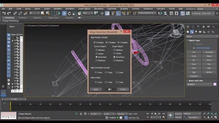This screenshot has height=123, width=219.
Task: Click the Unlink Selection icon
Action: click(20, 13)
